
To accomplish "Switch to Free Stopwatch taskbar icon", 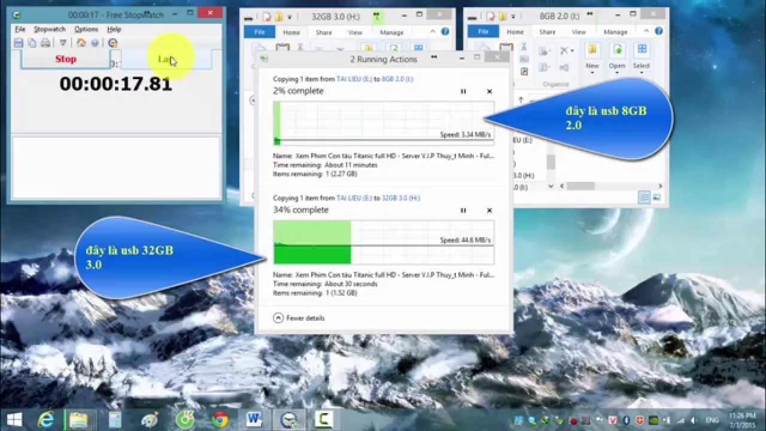I will click(x=290, y=420).
